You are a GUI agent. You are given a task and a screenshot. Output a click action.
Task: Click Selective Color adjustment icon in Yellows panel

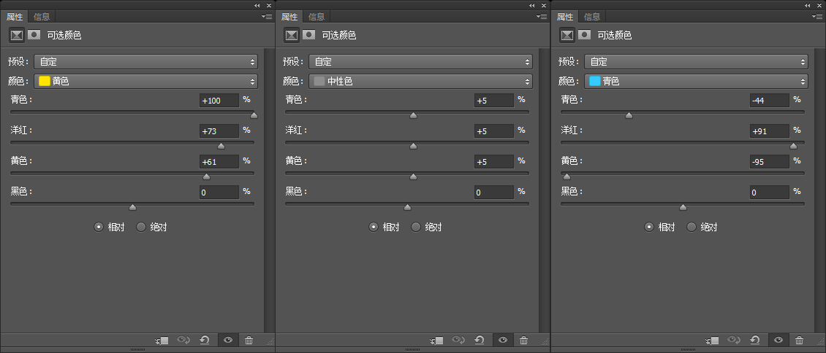click(x=17, y=35)
